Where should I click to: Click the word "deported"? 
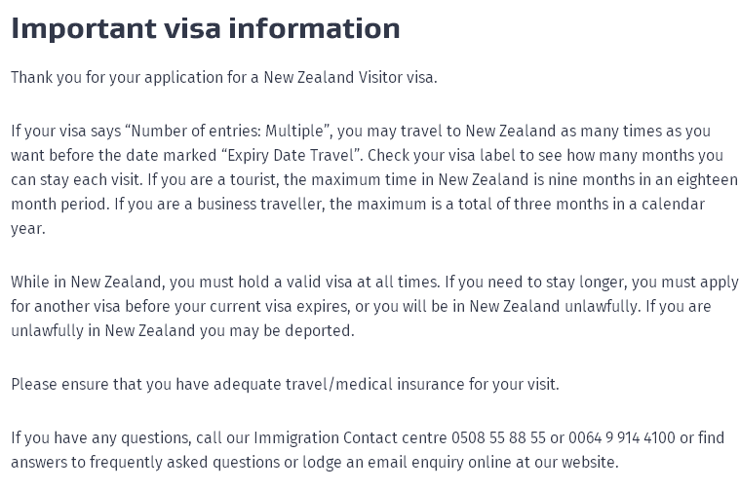(x=317, y=331)
